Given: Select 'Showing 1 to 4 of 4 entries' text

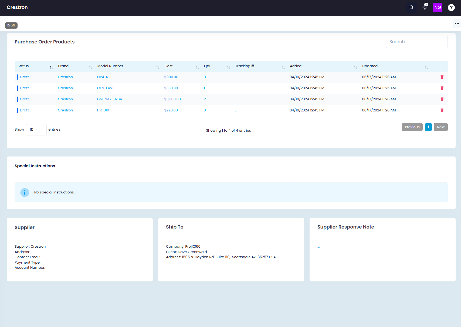Looking at the screenshot, I should pos(228,131).
